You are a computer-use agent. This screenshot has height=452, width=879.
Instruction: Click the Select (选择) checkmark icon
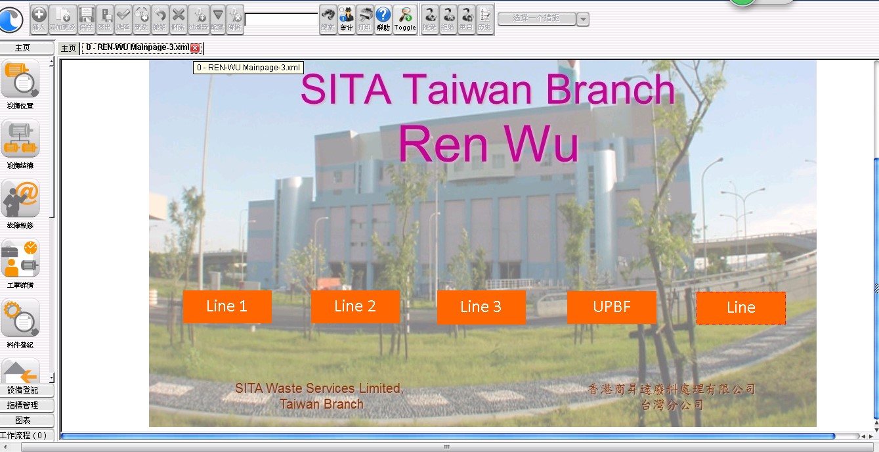pyautogui.click(x=123, y=19)
